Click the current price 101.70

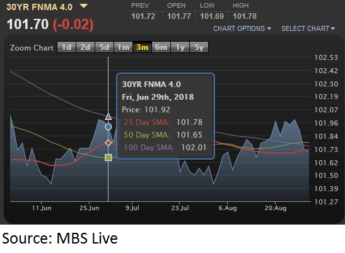[x=28, y=24]
